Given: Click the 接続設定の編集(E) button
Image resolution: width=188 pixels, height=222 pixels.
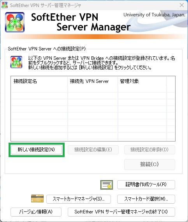Looking at the screenshot, I should pyautogui.click(x=93, y=150).
